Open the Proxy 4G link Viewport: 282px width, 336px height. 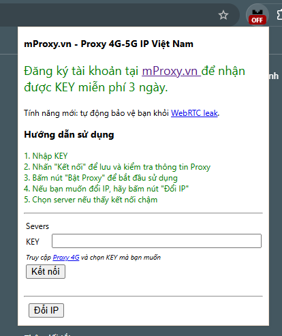[66, 258]
